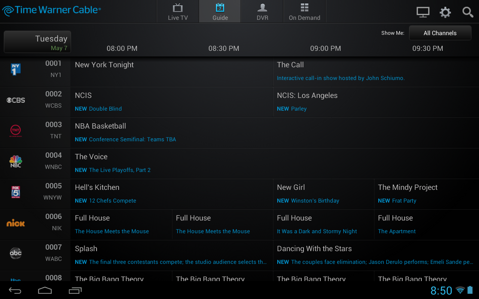The image size is (479, 299).
Task: Open settings via the gear icon
Action: click(445, 12)
